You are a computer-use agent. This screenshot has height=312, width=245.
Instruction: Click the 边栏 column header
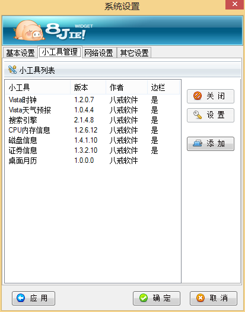click(x=163, y=87)
